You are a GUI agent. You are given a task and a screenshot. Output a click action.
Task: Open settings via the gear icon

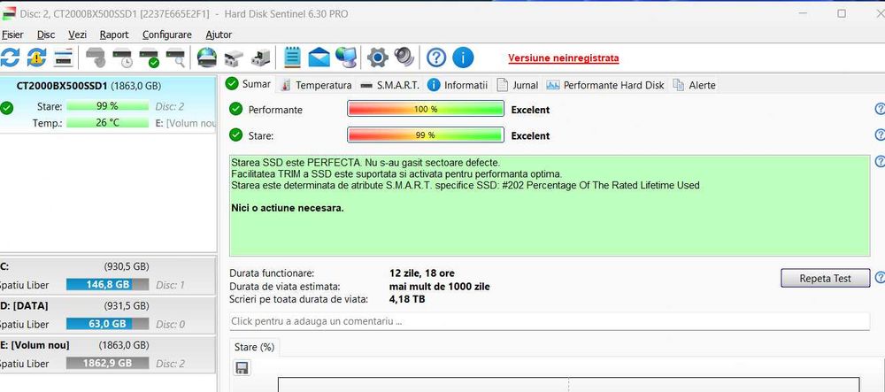click(378, 57)
